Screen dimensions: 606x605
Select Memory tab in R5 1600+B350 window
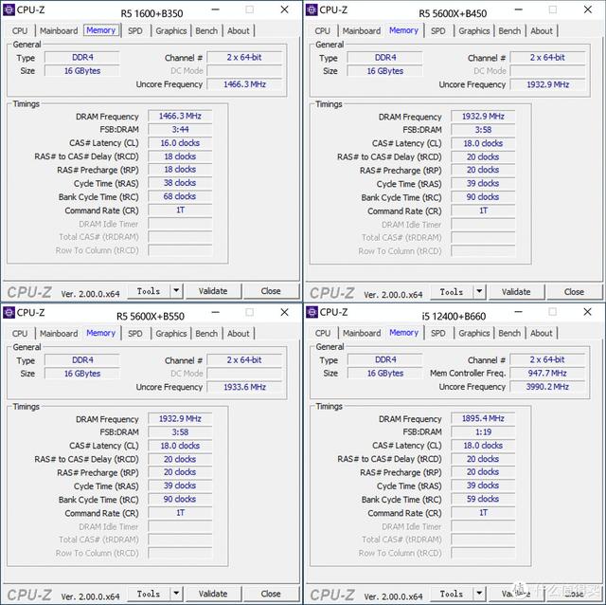pos(101,30)
